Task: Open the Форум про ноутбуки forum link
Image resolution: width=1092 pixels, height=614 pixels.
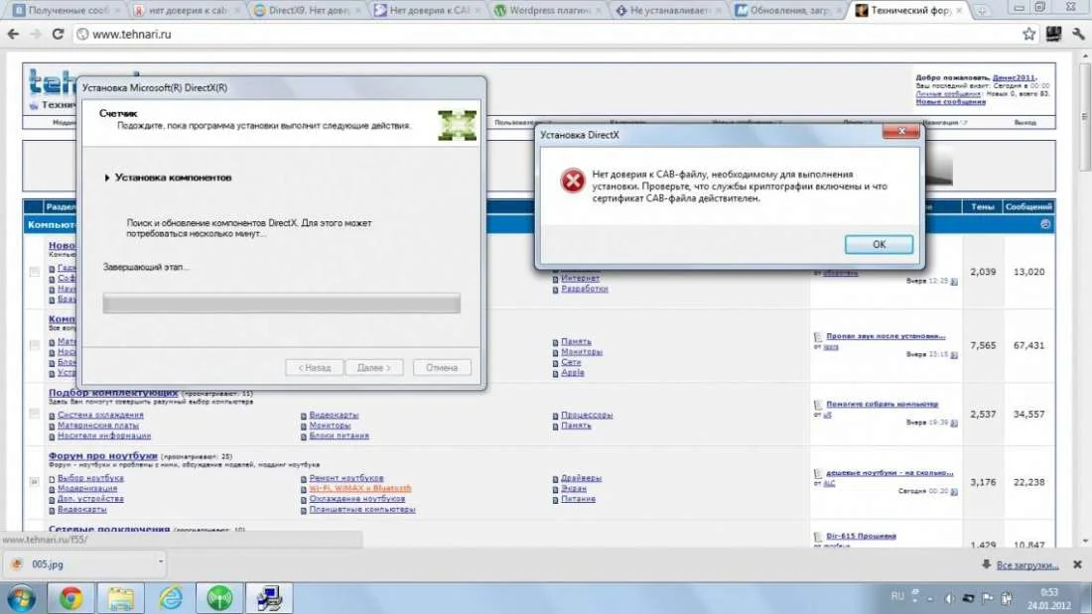Action: [x=103, y=456]
